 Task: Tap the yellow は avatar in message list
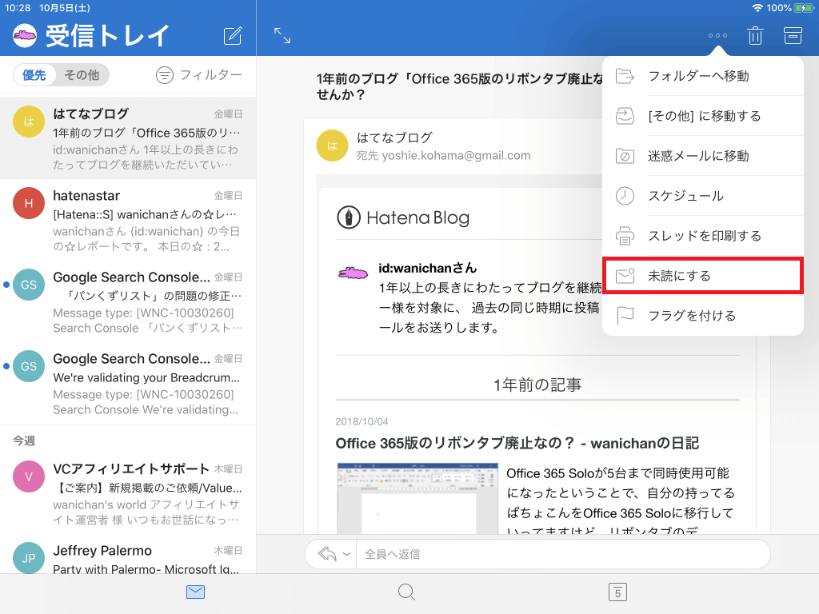point(28,122)
